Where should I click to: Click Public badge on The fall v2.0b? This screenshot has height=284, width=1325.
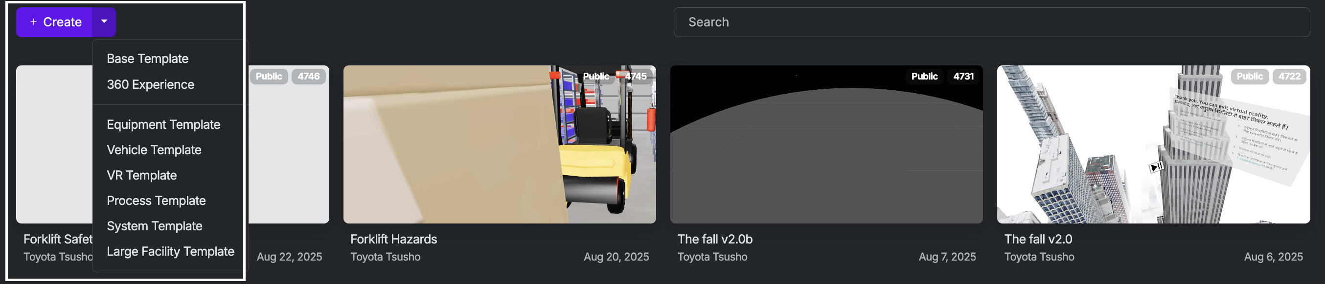(x=924, y=77)
